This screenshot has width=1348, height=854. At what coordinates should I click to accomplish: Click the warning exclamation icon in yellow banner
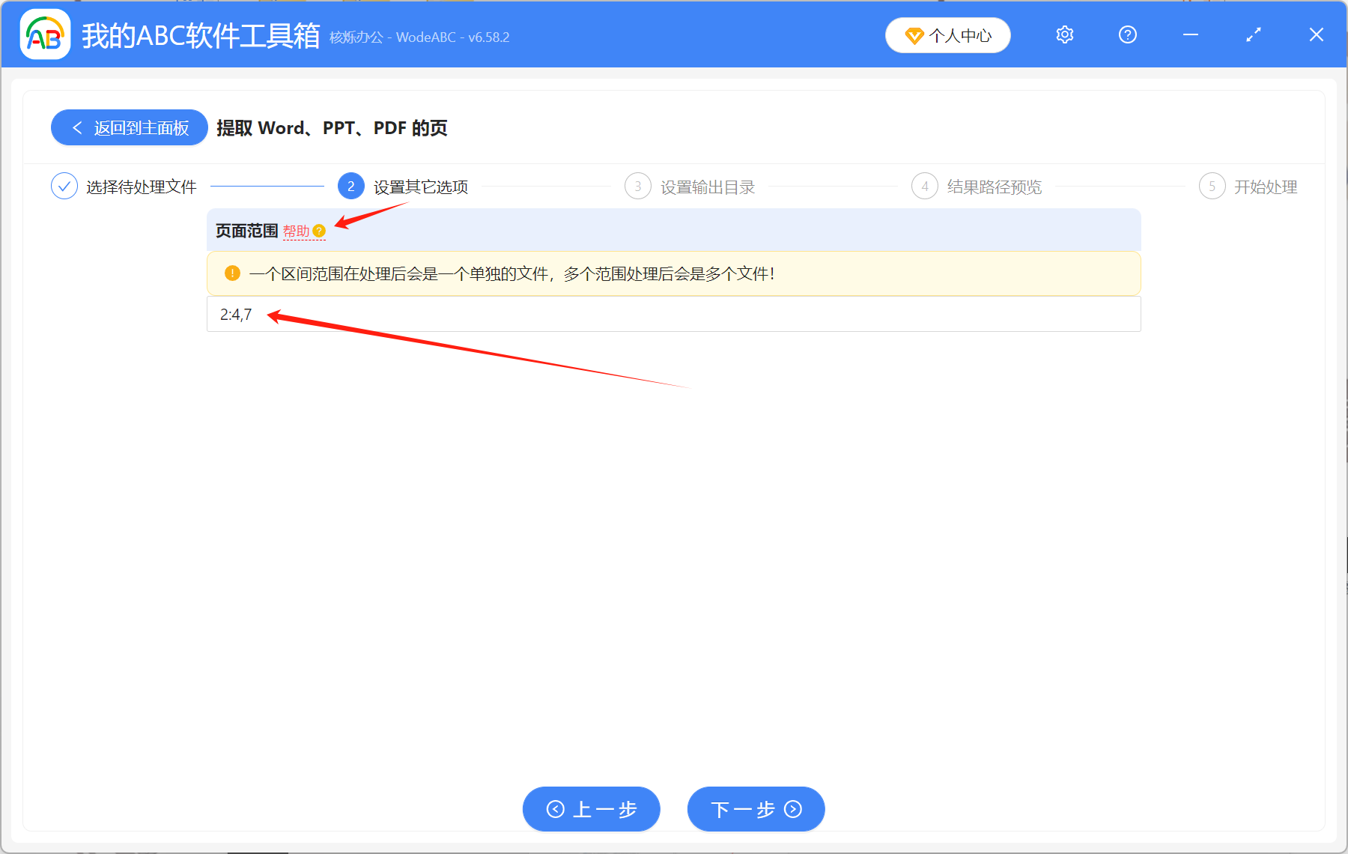click(232, 273)
